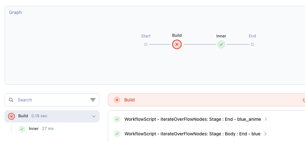Click the failed Build node in the graph
Viewport: 305px width, 142px height.
pyautogui.click(x=177, y=44)
